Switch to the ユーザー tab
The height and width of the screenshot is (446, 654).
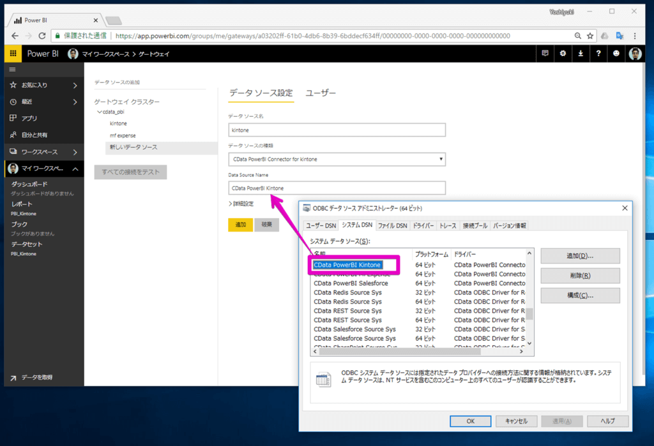321,93
